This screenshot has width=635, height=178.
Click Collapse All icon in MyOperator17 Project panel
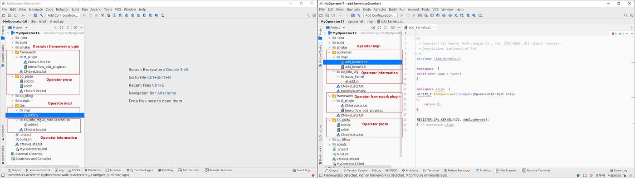point(385,27)
